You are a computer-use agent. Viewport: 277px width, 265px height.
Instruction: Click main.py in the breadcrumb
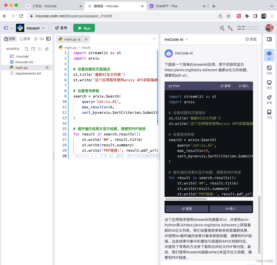tap(70, 47)
